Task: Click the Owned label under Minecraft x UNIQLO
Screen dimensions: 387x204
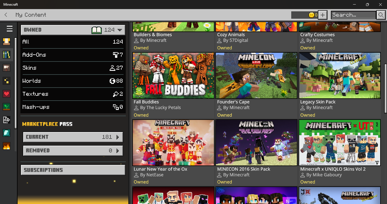Action: pos(308,182)
